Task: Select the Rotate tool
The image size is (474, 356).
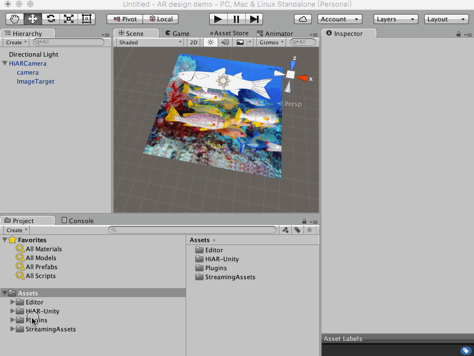Action: tap(50, 19)
